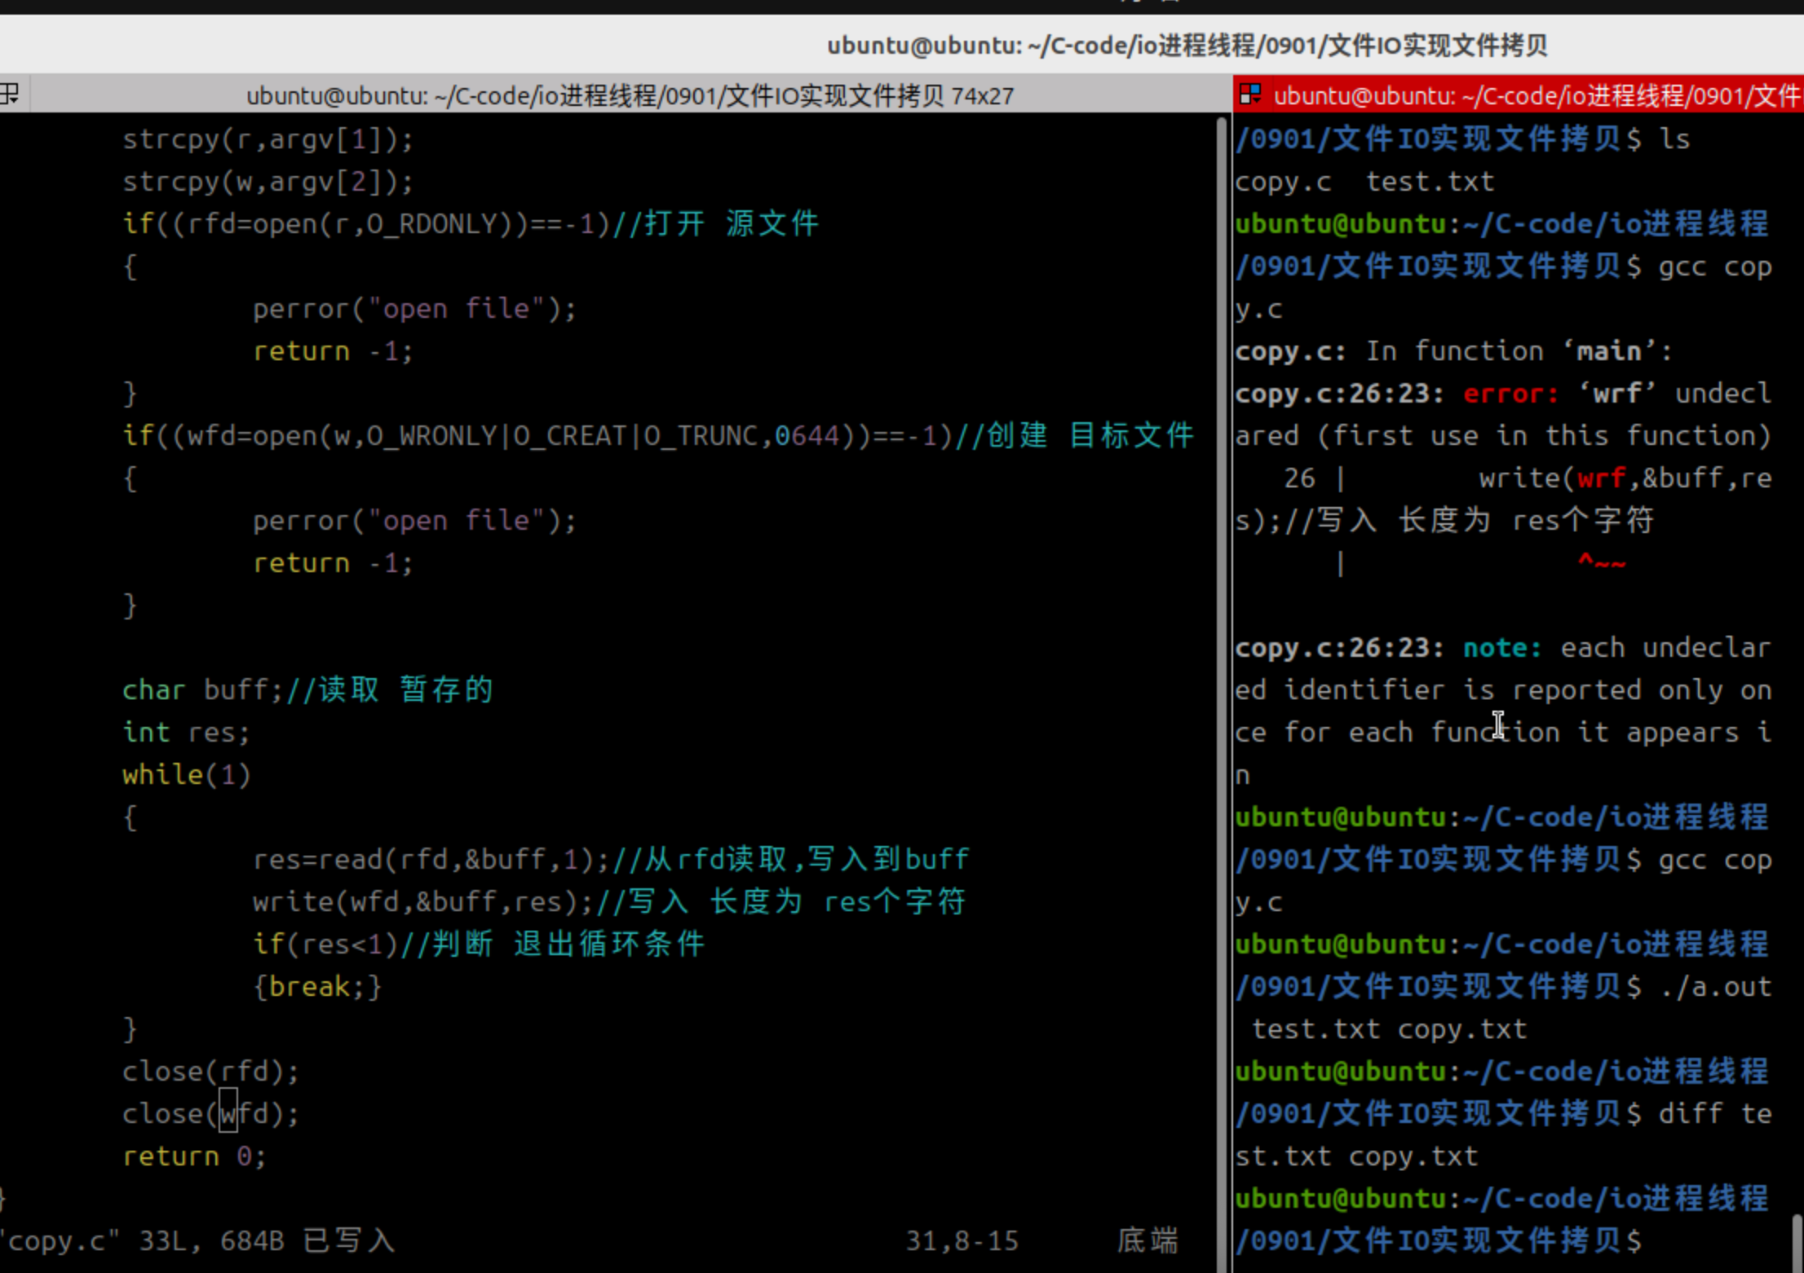The image size is (1804, 1273).
Task: Click comment '//从rfd读取,写入到buff'
Action: point(790,860)
